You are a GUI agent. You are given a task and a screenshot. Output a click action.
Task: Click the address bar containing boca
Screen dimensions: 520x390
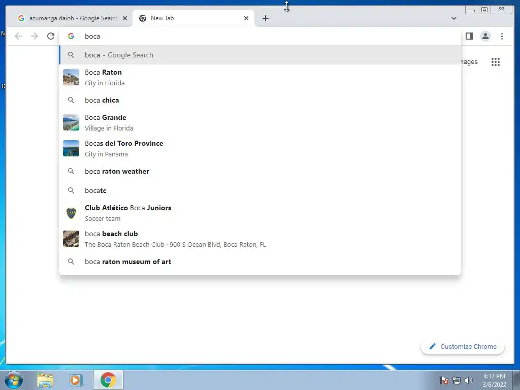click(260, 36)
